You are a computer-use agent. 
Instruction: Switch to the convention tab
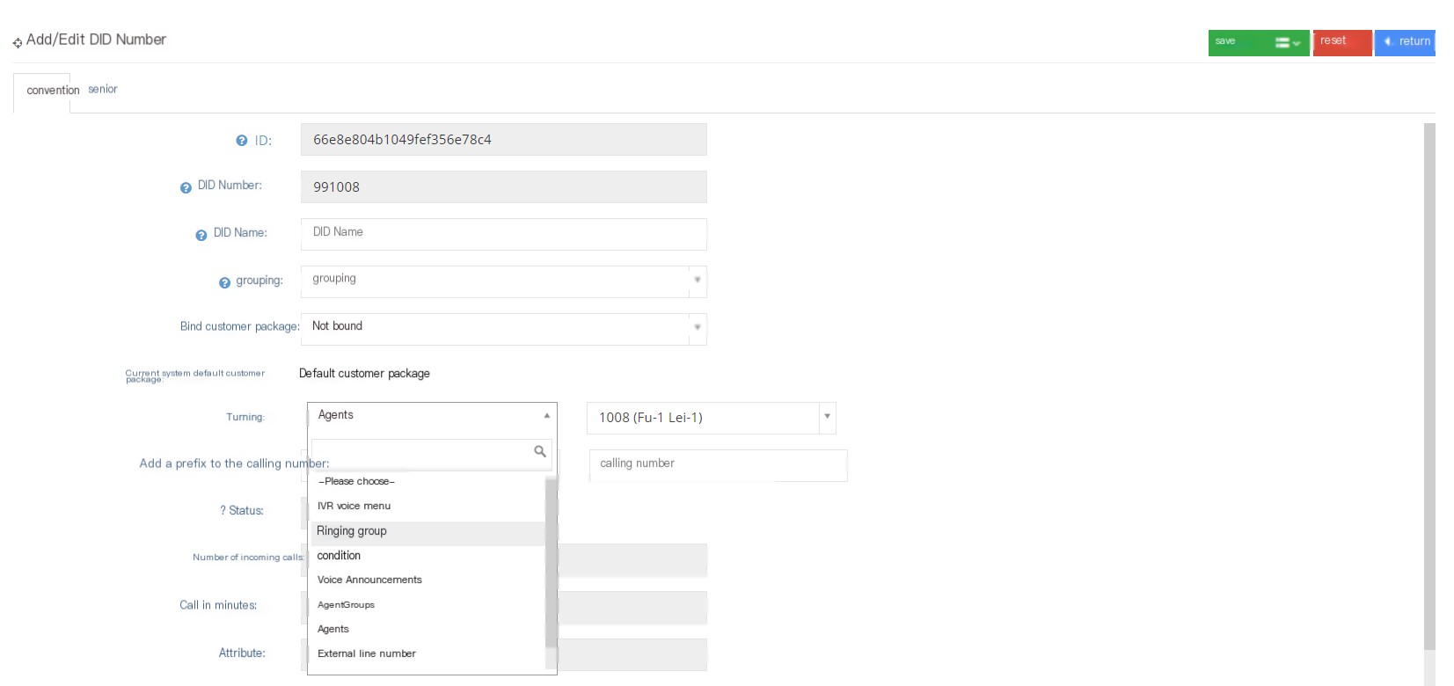(53, 91)
